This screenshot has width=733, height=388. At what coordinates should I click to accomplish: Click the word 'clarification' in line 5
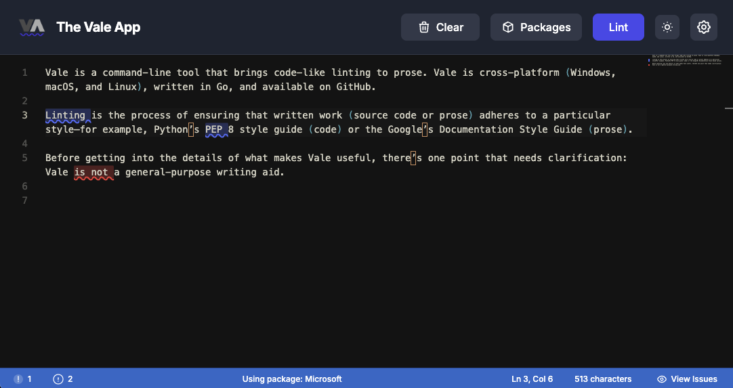[x=585, y=158]
